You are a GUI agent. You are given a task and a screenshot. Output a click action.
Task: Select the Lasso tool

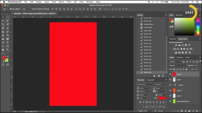point(3,21)
